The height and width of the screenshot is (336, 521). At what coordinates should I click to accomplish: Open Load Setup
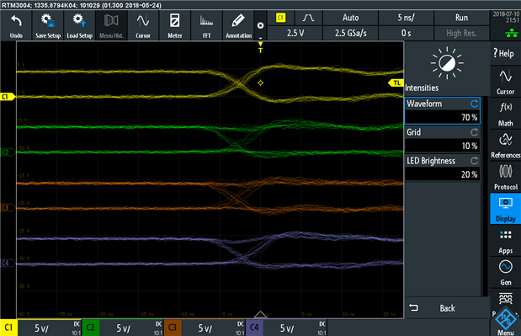tap(80, 25)
